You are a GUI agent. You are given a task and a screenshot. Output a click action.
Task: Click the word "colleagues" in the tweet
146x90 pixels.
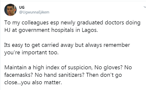(35, 23)
